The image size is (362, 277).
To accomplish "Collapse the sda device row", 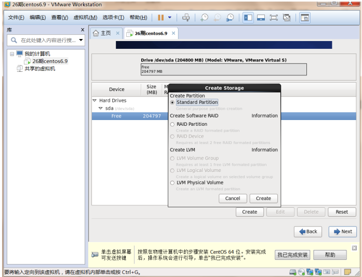I will [100, 108].
